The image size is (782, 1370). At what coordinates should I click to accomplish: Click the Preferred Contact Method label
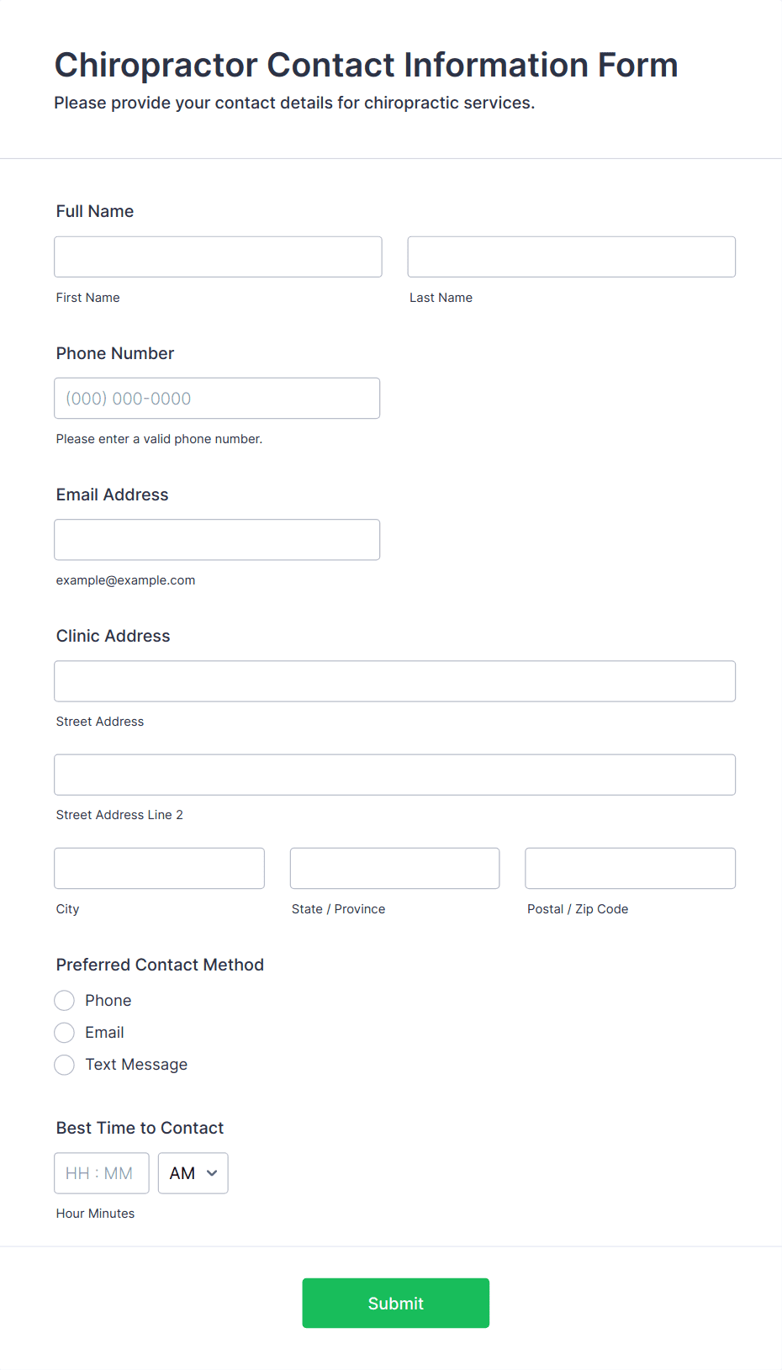tap(160, 965)
